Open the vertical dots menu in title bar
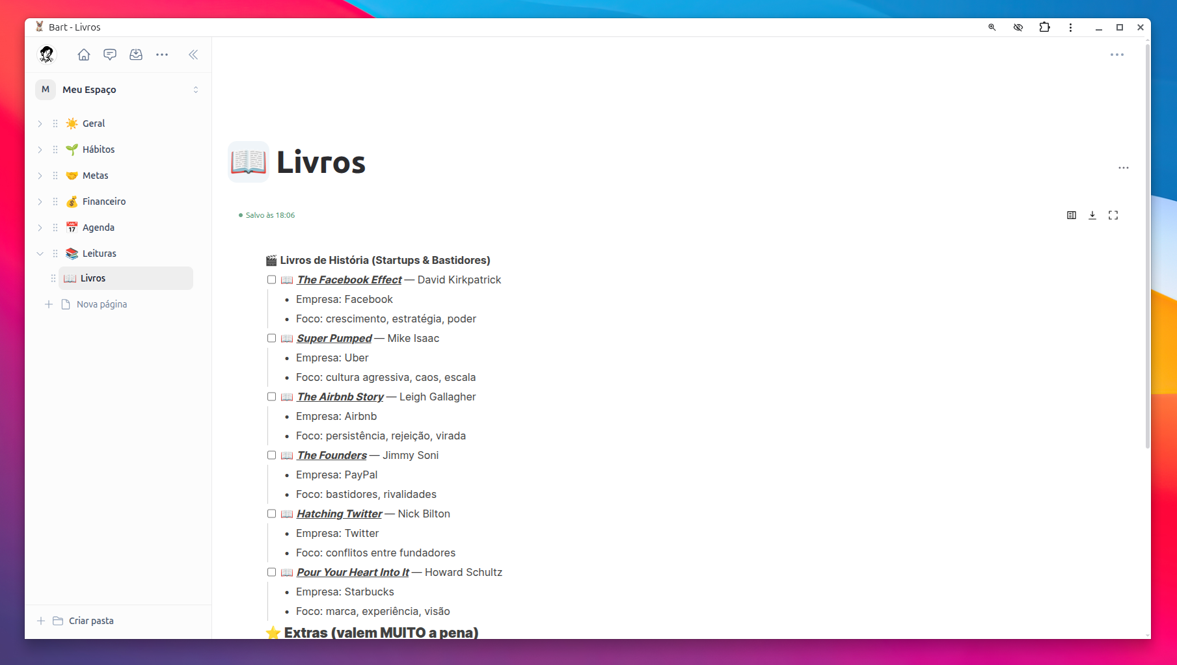The height and width of the screenshot is (665, 1177). 1070,27
